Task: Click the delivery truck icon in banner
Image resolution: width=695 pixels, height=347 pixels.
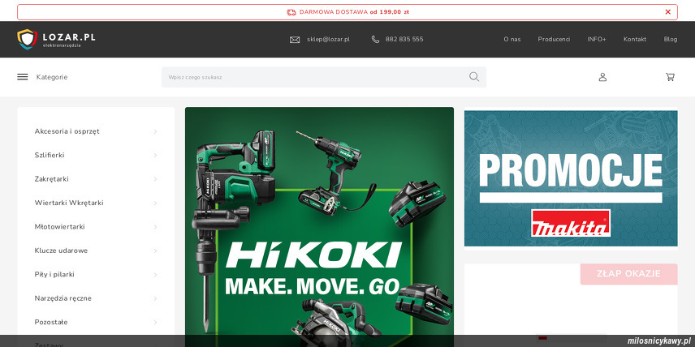Action: [291, 12]
